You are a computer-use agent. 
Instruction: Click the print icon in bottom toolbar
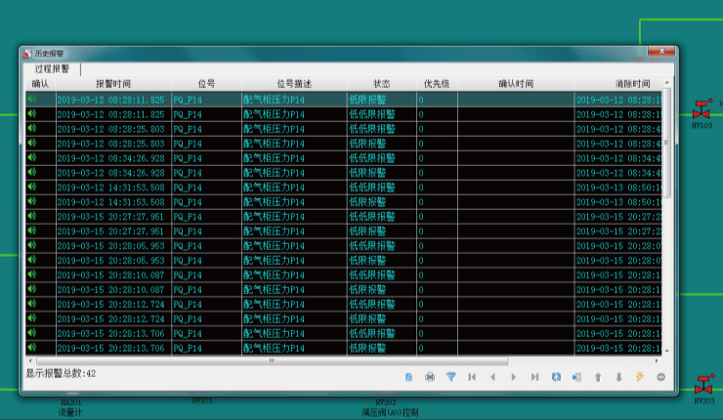pyautogui.click(x=429, y=377)
